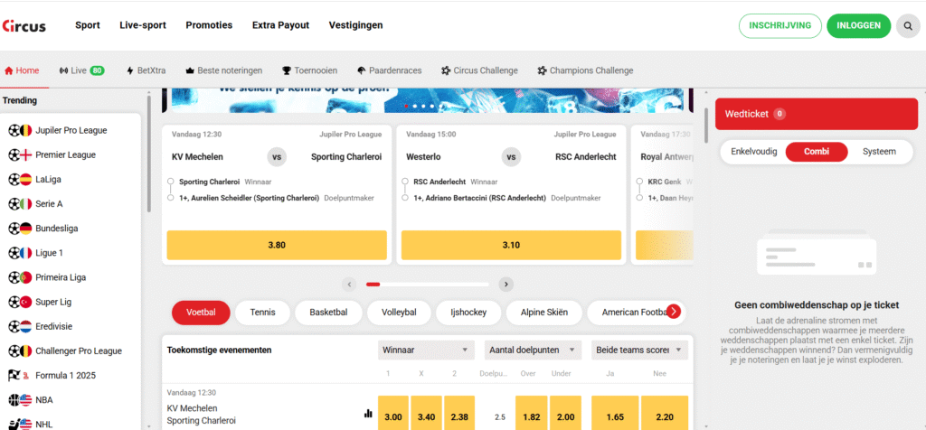Click the Paardenraces horse icon

click(x=362, y=70)
